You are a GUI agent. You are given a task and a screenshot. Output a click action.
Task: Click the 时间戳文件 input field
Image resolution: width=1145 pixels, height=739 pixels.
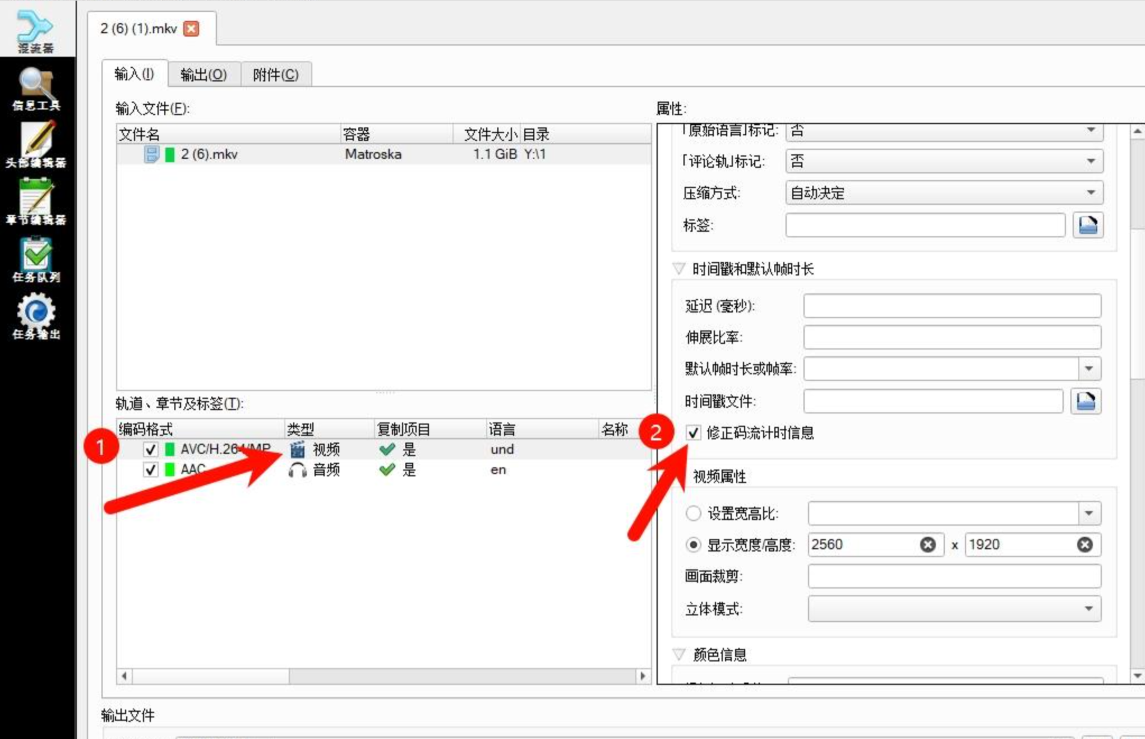933,401
